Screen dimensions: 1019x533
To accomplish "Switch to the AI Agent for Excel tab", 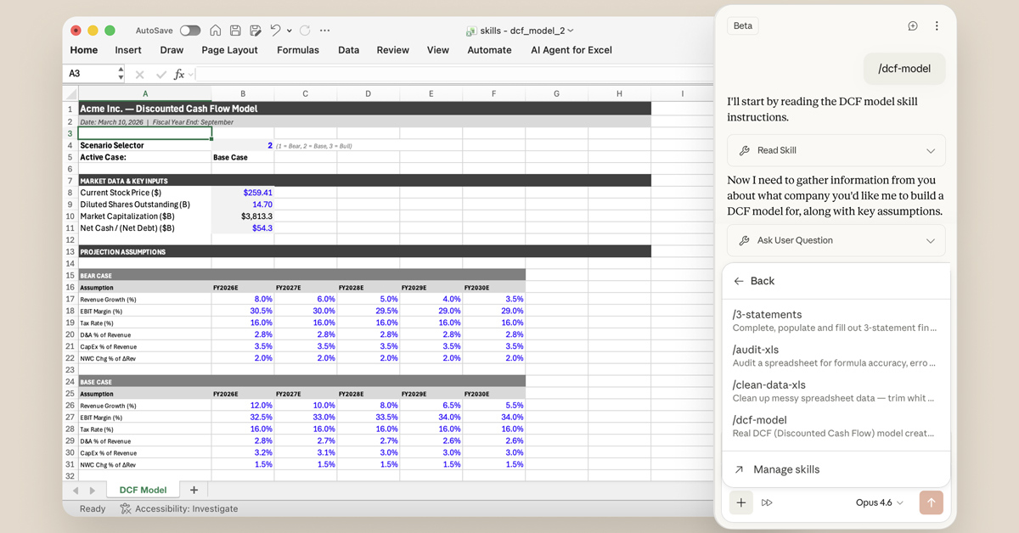I will pos(571,50).
